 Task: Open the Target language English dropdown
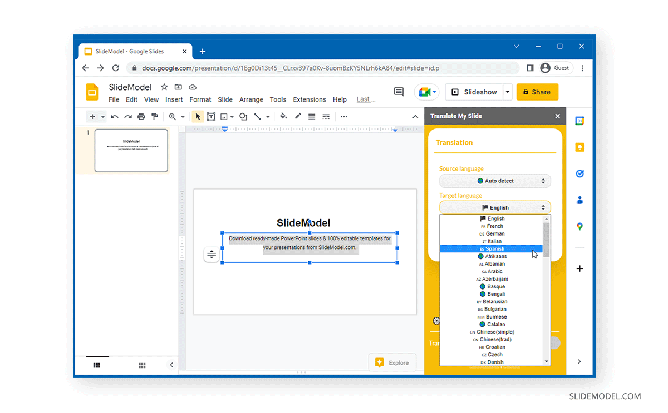tap(495, 207)
